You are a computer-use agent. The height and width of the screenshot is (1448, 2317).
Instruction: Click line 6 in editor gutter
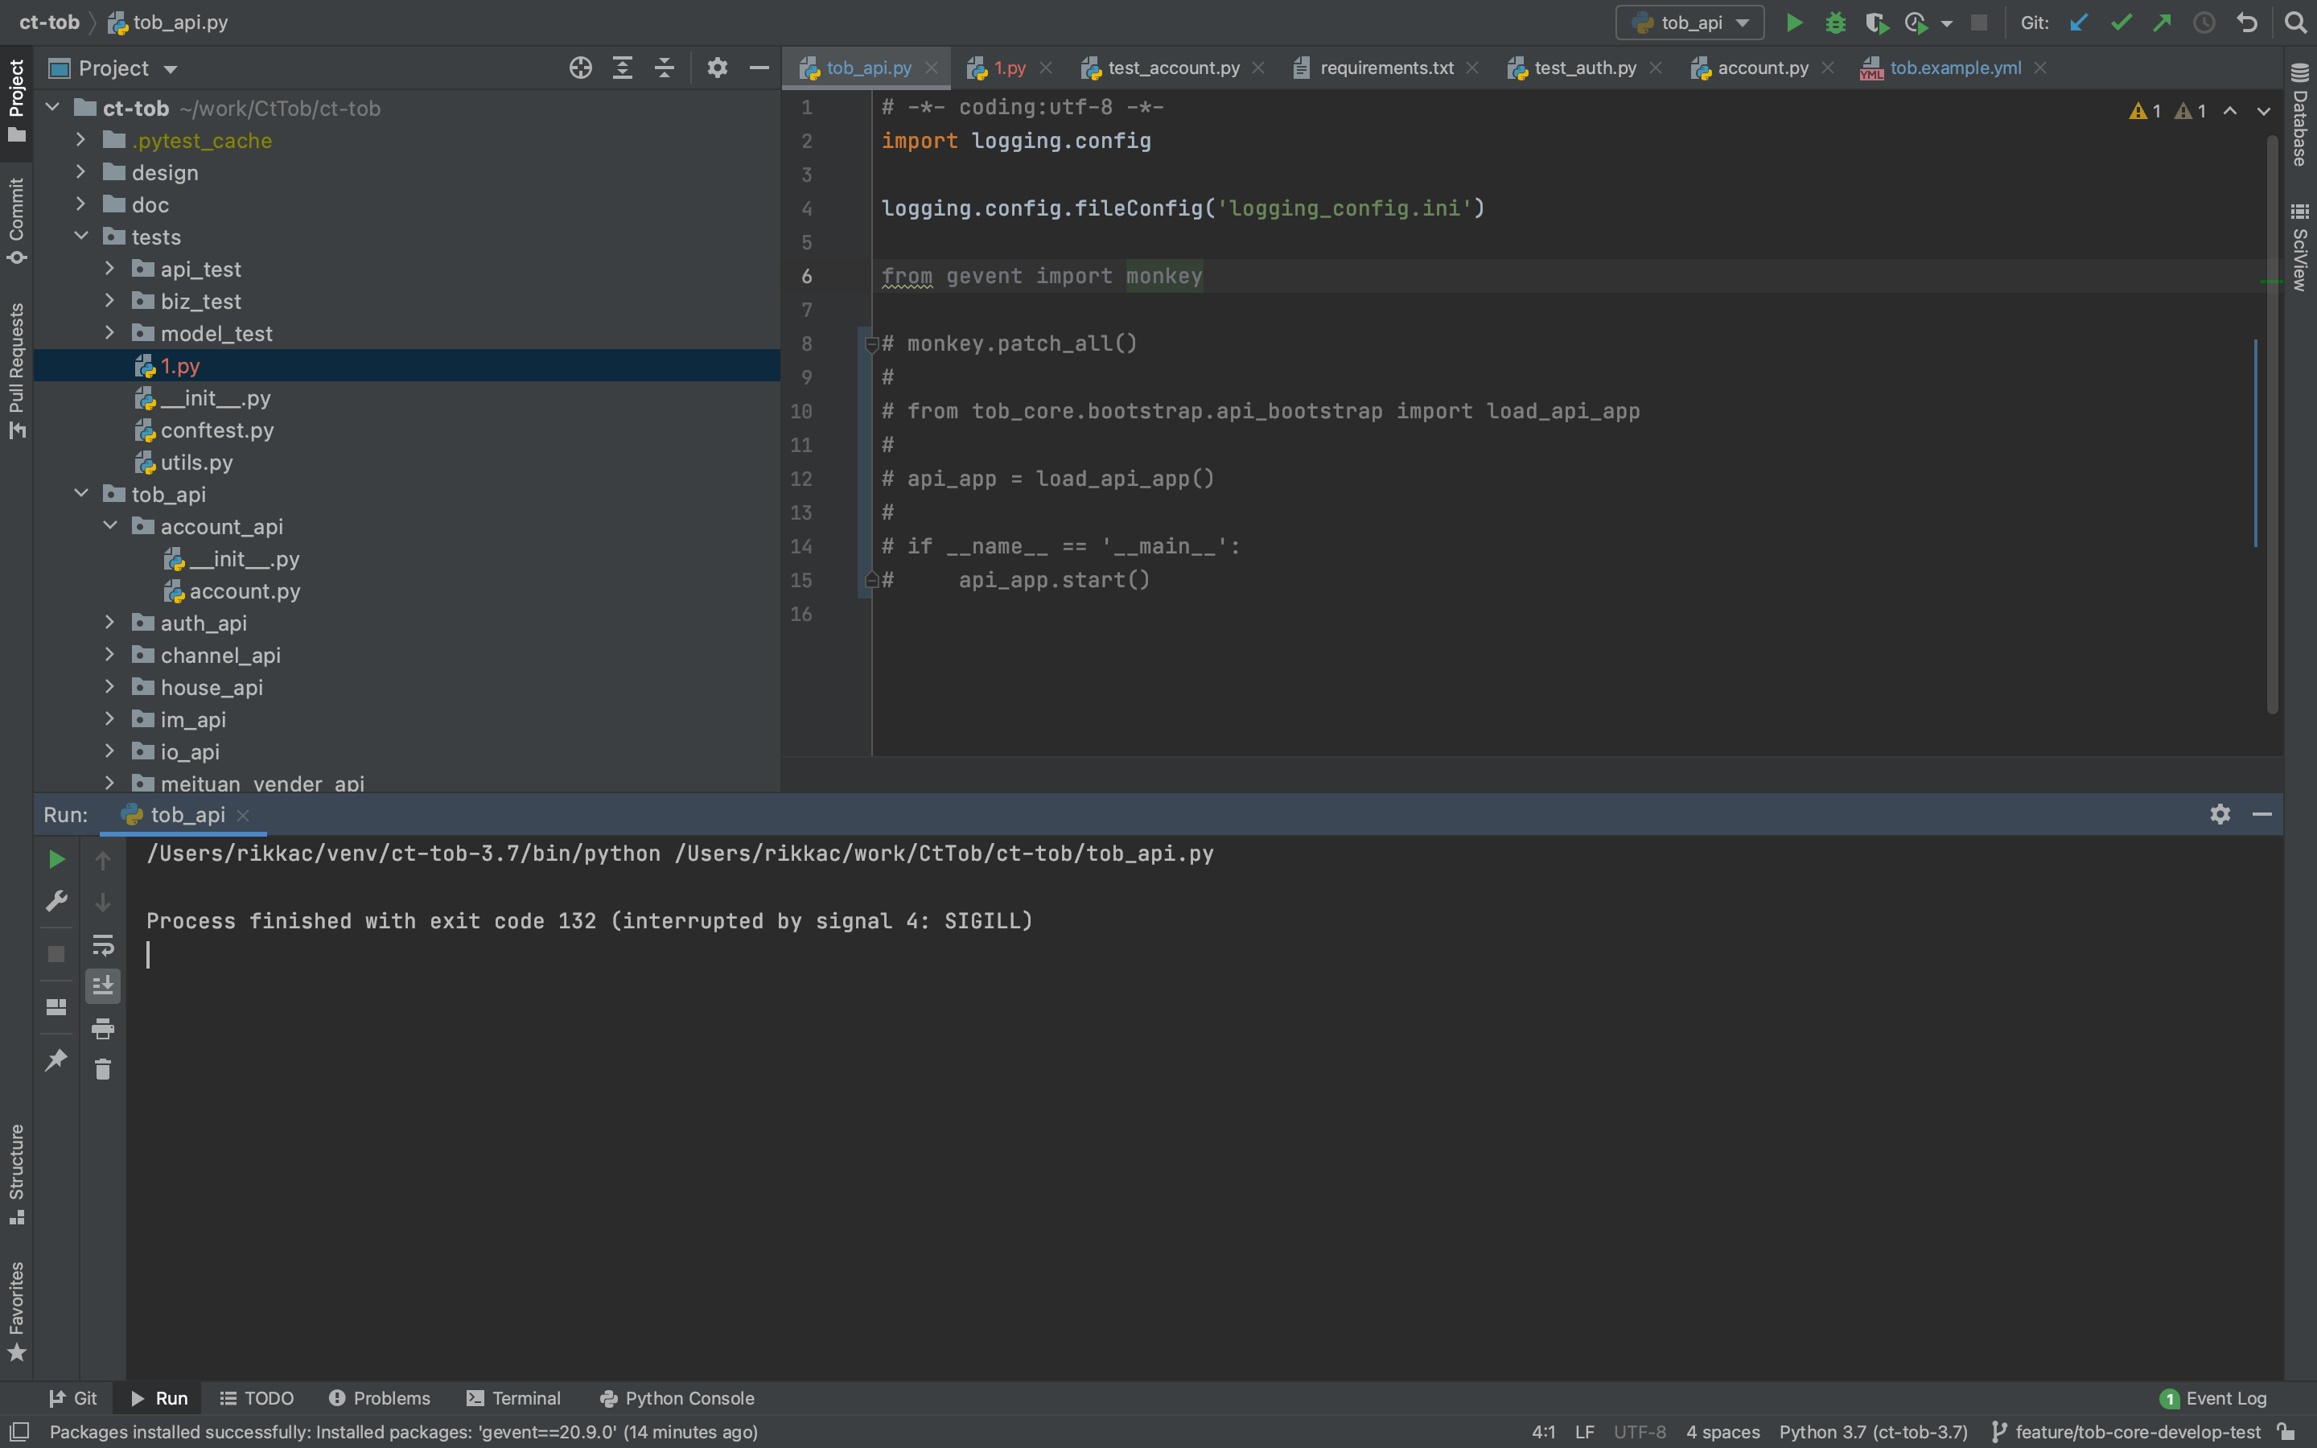pyautogui.click(x=807, y=276)
